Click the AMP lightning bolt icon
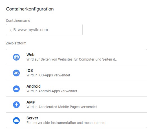This screenshot has height=131, width=165. pos(16,105)
